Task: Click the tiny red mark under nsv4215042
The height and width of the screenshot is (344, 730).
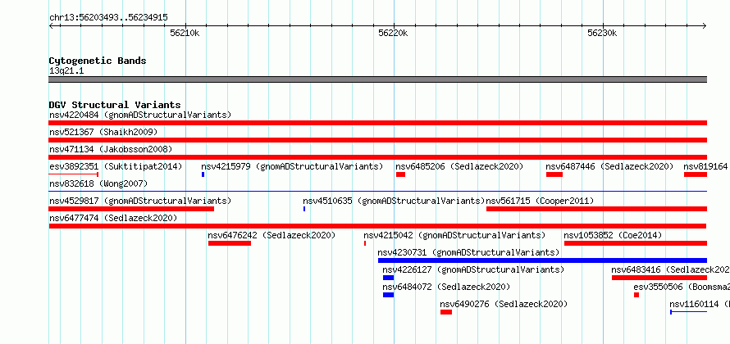Action: 365,243
